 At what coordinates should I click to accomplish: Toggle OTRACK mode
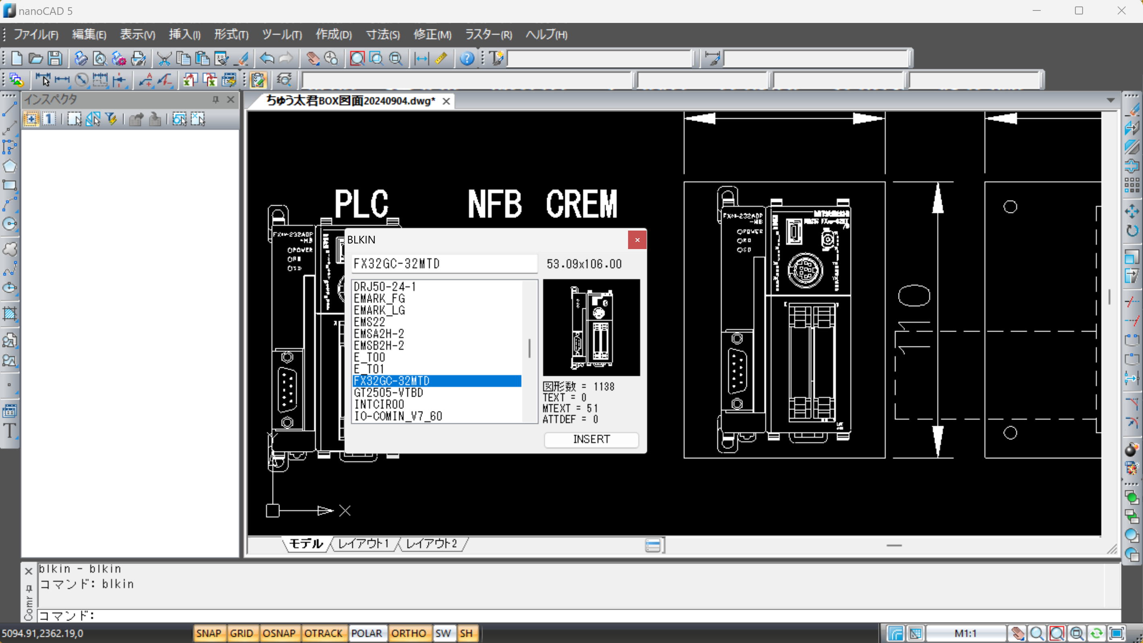tap(323, 633)
